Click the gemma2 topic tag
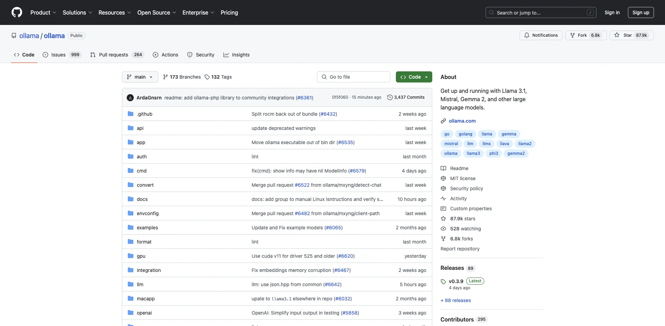665x326 pixels. (516, 153)
